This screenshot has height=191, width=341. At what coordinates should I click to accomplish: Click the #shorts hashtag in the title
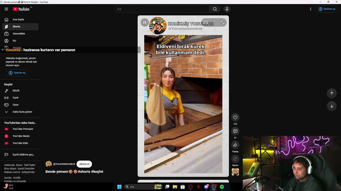pos(84,172)
